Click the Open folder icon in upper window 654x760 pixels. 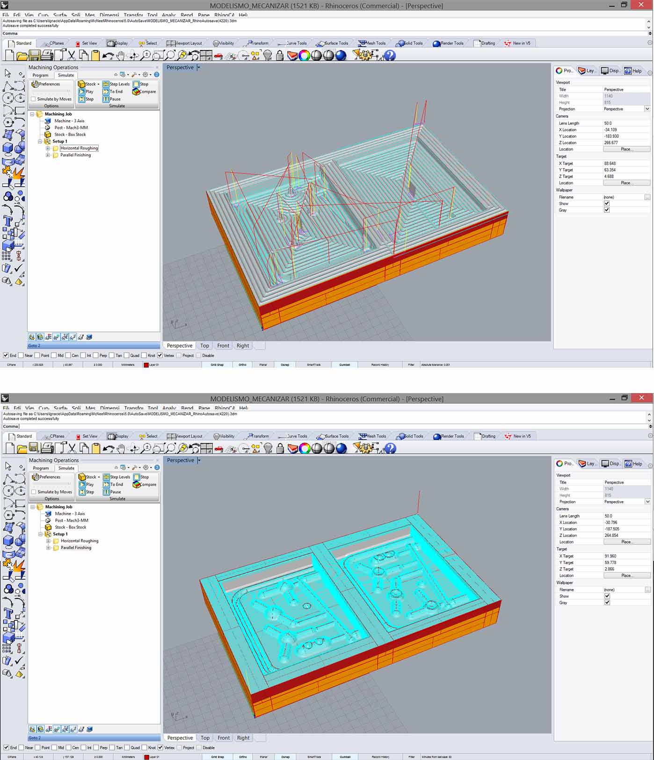[22, 56]
